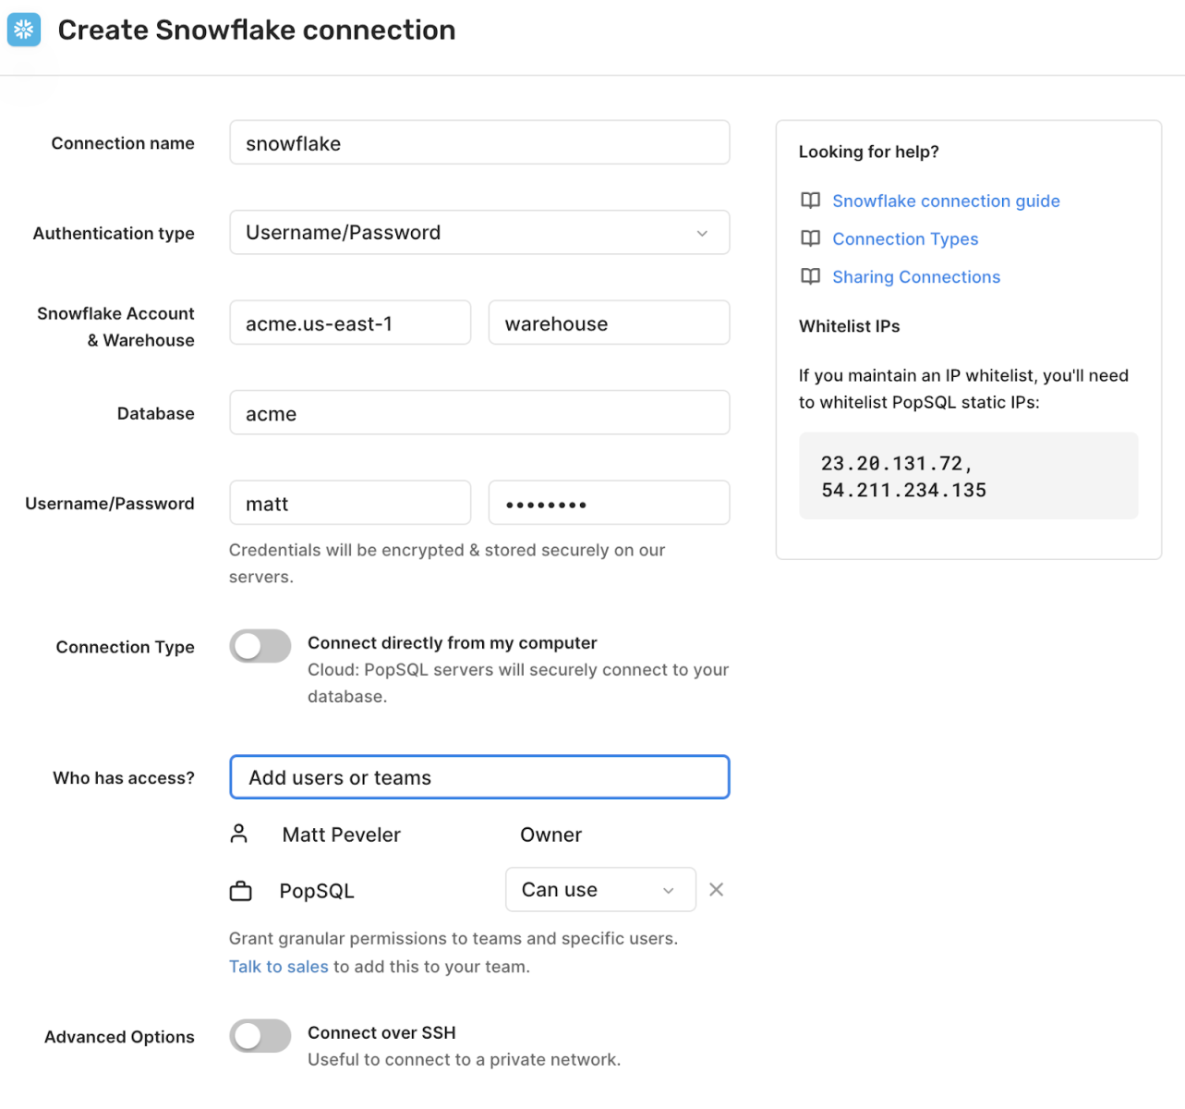Open the Authentication type dropdown
The image size is (1185, 1109).
479,232
